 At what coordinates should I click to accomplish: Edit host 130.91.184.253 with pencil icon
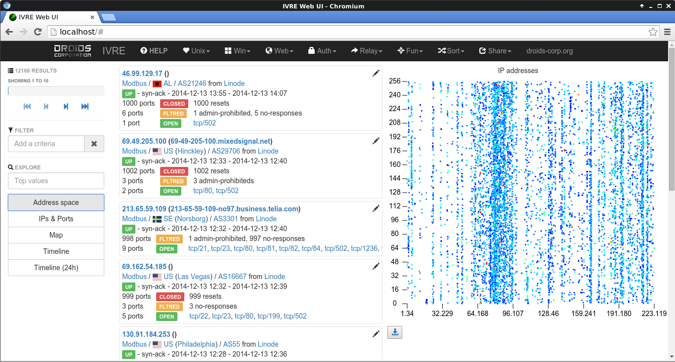point(376,334)
